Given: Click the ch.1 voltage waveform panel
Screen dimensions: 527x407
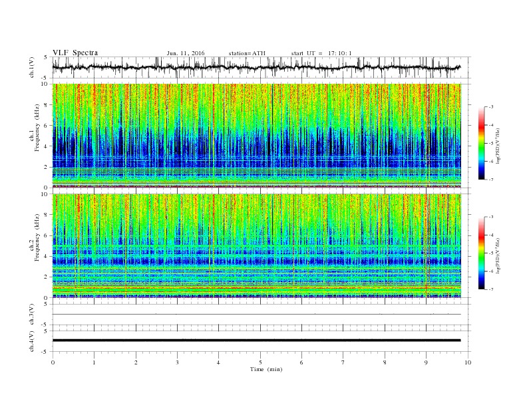Looking at the screenshot, I should [x=262, y=67].
